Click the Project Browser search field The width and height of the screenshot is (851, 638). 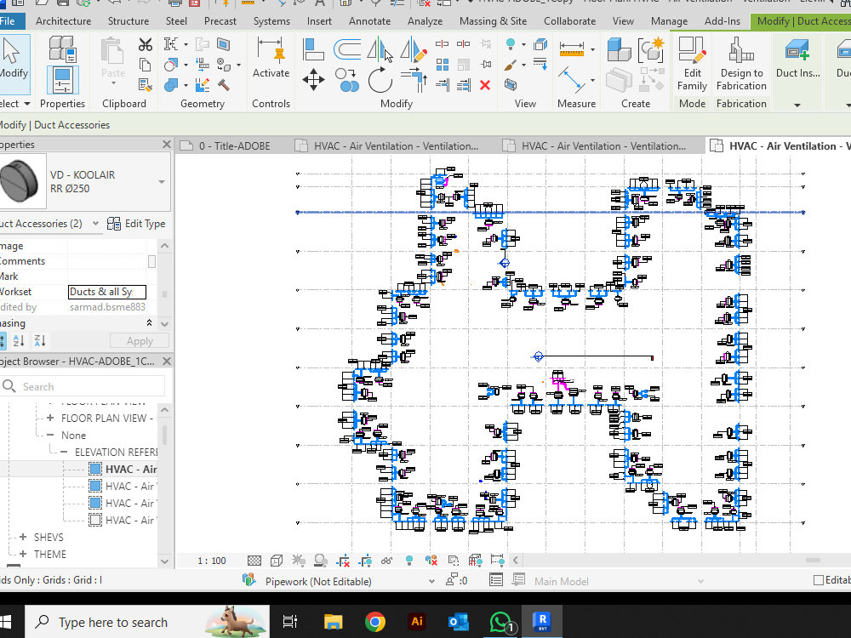click(83, 387)
